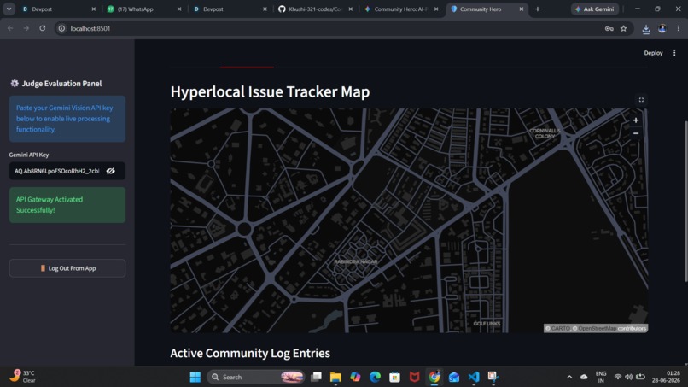Open Visual Studio Code from taskbar
The image size is (688, 387).
point(474,377)
